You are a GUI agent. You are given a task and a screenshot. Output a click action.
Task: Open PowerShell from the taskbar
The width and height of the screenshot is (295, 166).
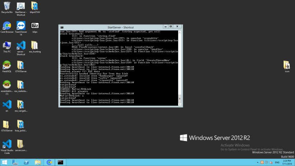(x=26, y=162)
